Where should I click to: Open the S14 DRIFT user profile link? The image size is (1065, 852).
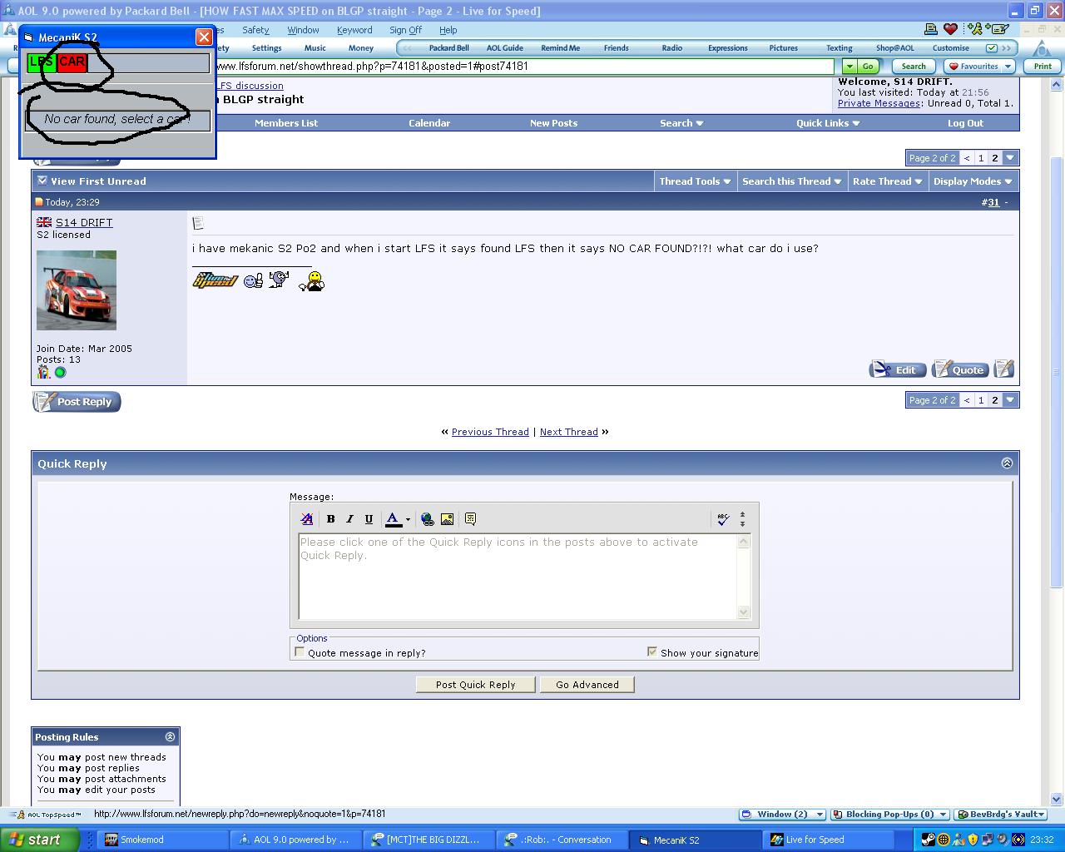click(84, 223)
